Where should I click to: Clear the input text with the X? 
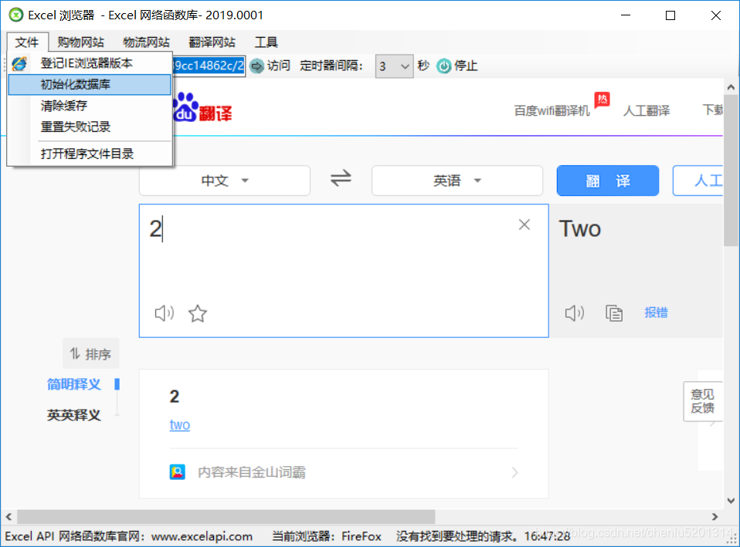pos(524,225)
